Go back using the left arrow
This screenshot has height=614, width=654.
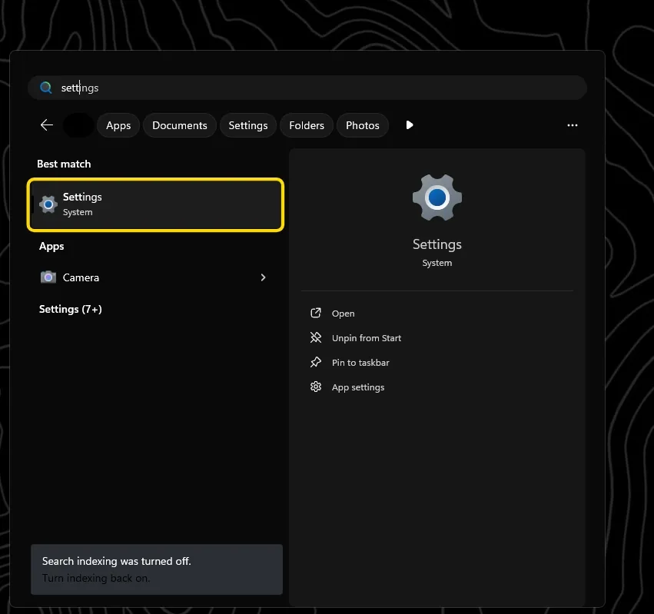(47, 124)
